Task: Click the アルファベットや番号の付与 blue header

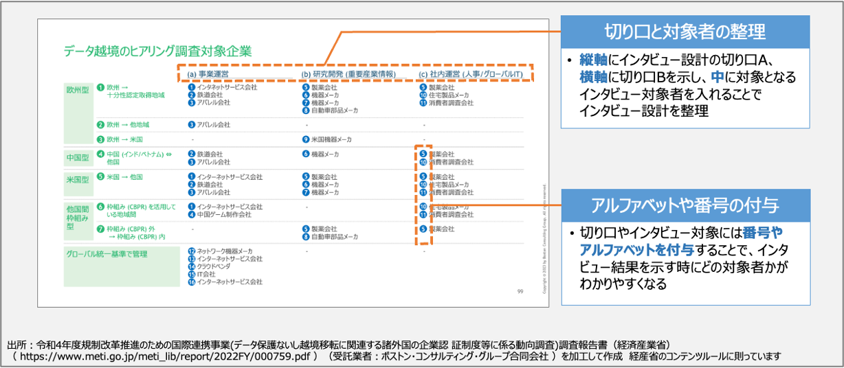Action: (x=685, y=205)
